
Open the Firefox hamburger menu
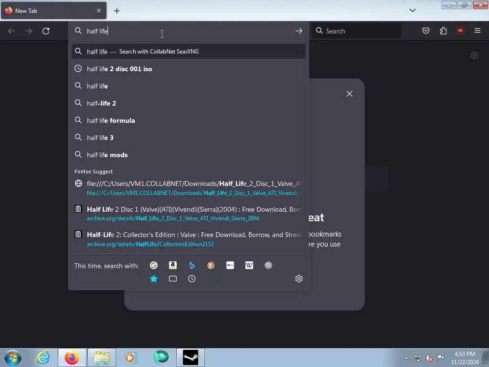pyautogui.click(x=478, y=31)
